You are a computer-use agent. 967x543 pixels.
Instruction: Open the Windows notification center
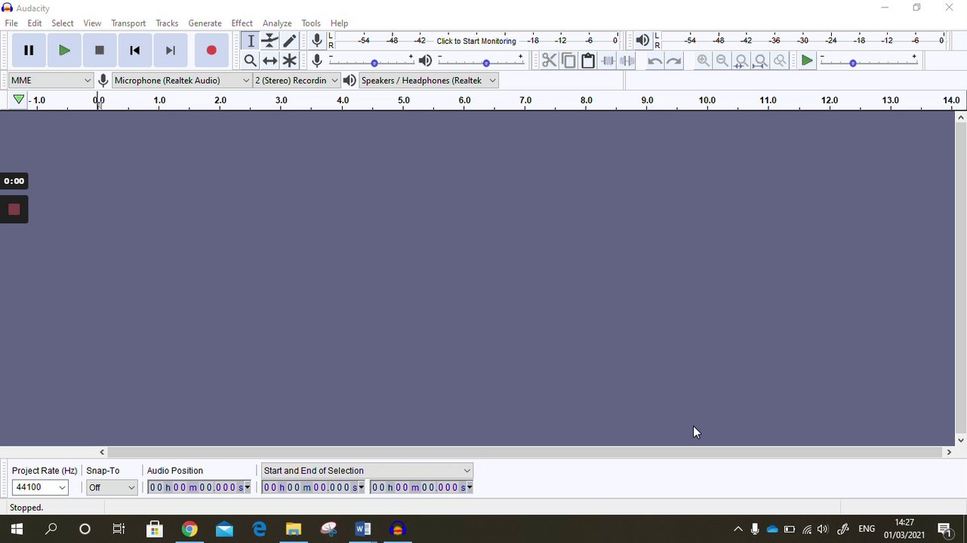[x=944, y=529]
